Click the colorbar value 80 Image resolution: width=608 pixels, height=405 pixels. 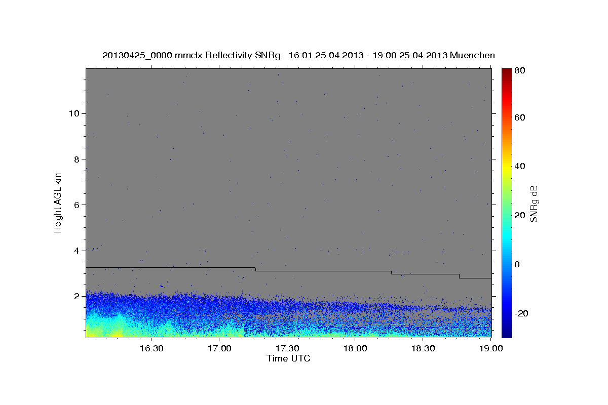coord(520,71)
